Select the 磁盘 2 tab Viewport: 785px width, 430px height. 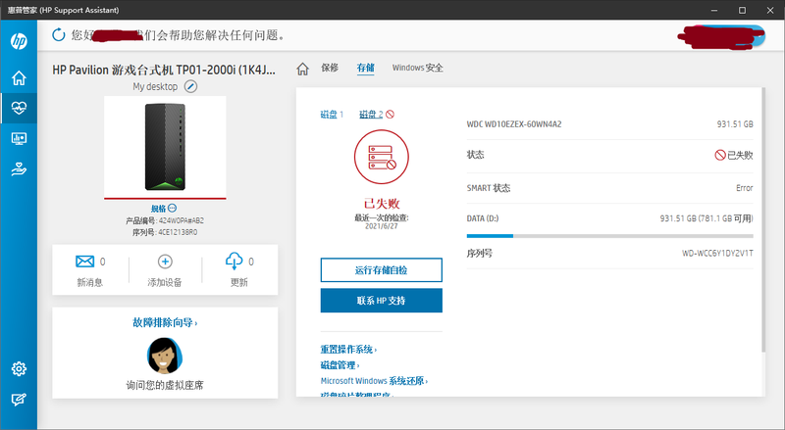click(x=371, y=115)
